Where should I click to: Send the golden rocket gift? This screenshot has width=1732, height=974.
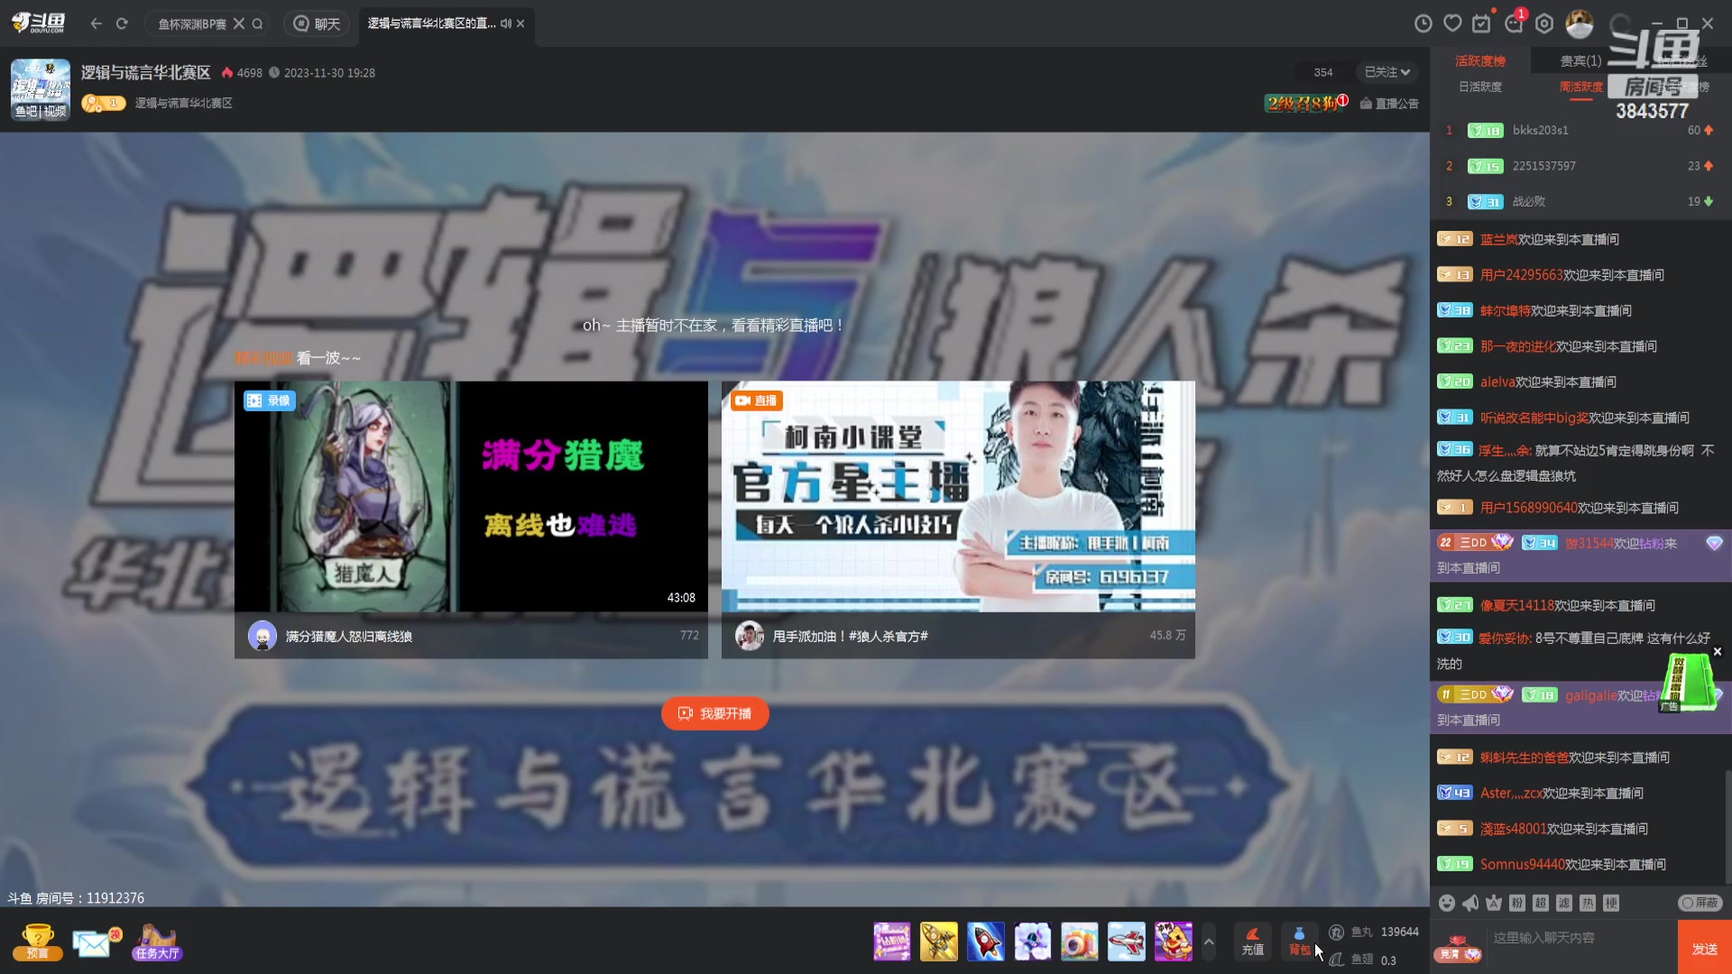tap(938, 942)
